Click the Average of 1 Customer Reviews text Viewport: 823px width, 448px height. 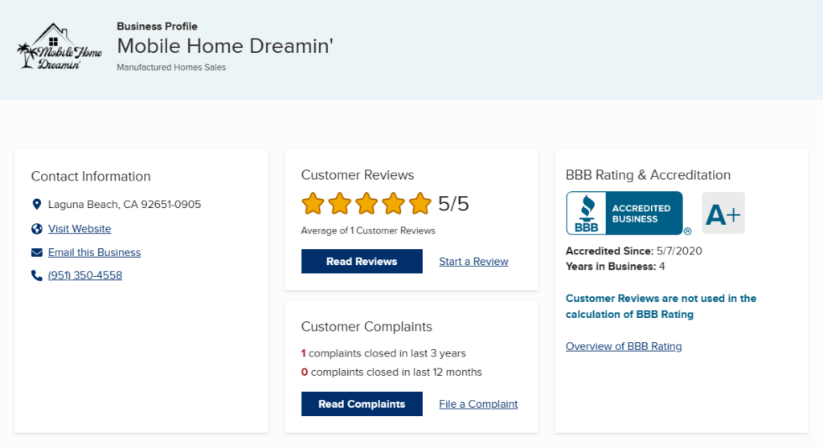click(x=368, y=230)
